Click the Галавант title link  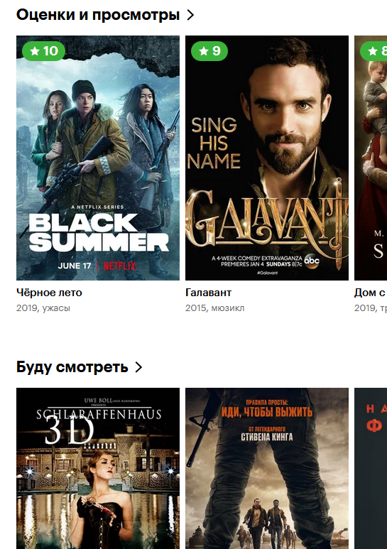(209, 293)
